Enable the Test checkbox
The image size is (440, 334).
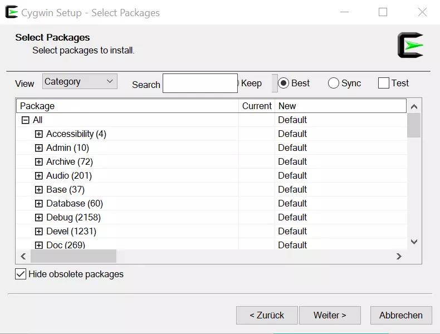[x=383, y=83]
